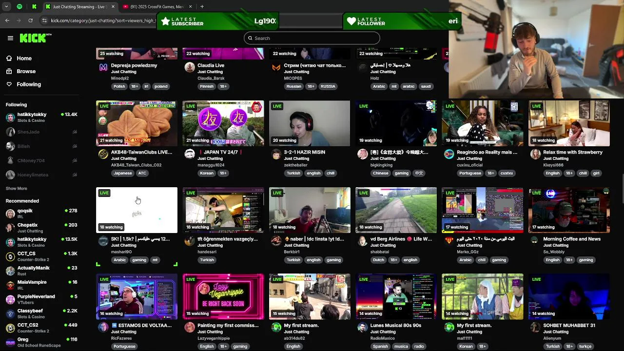Click qoqsik avatar in Recommended list
This screenshot has height=351, width=624.
(x=10, y=214)
